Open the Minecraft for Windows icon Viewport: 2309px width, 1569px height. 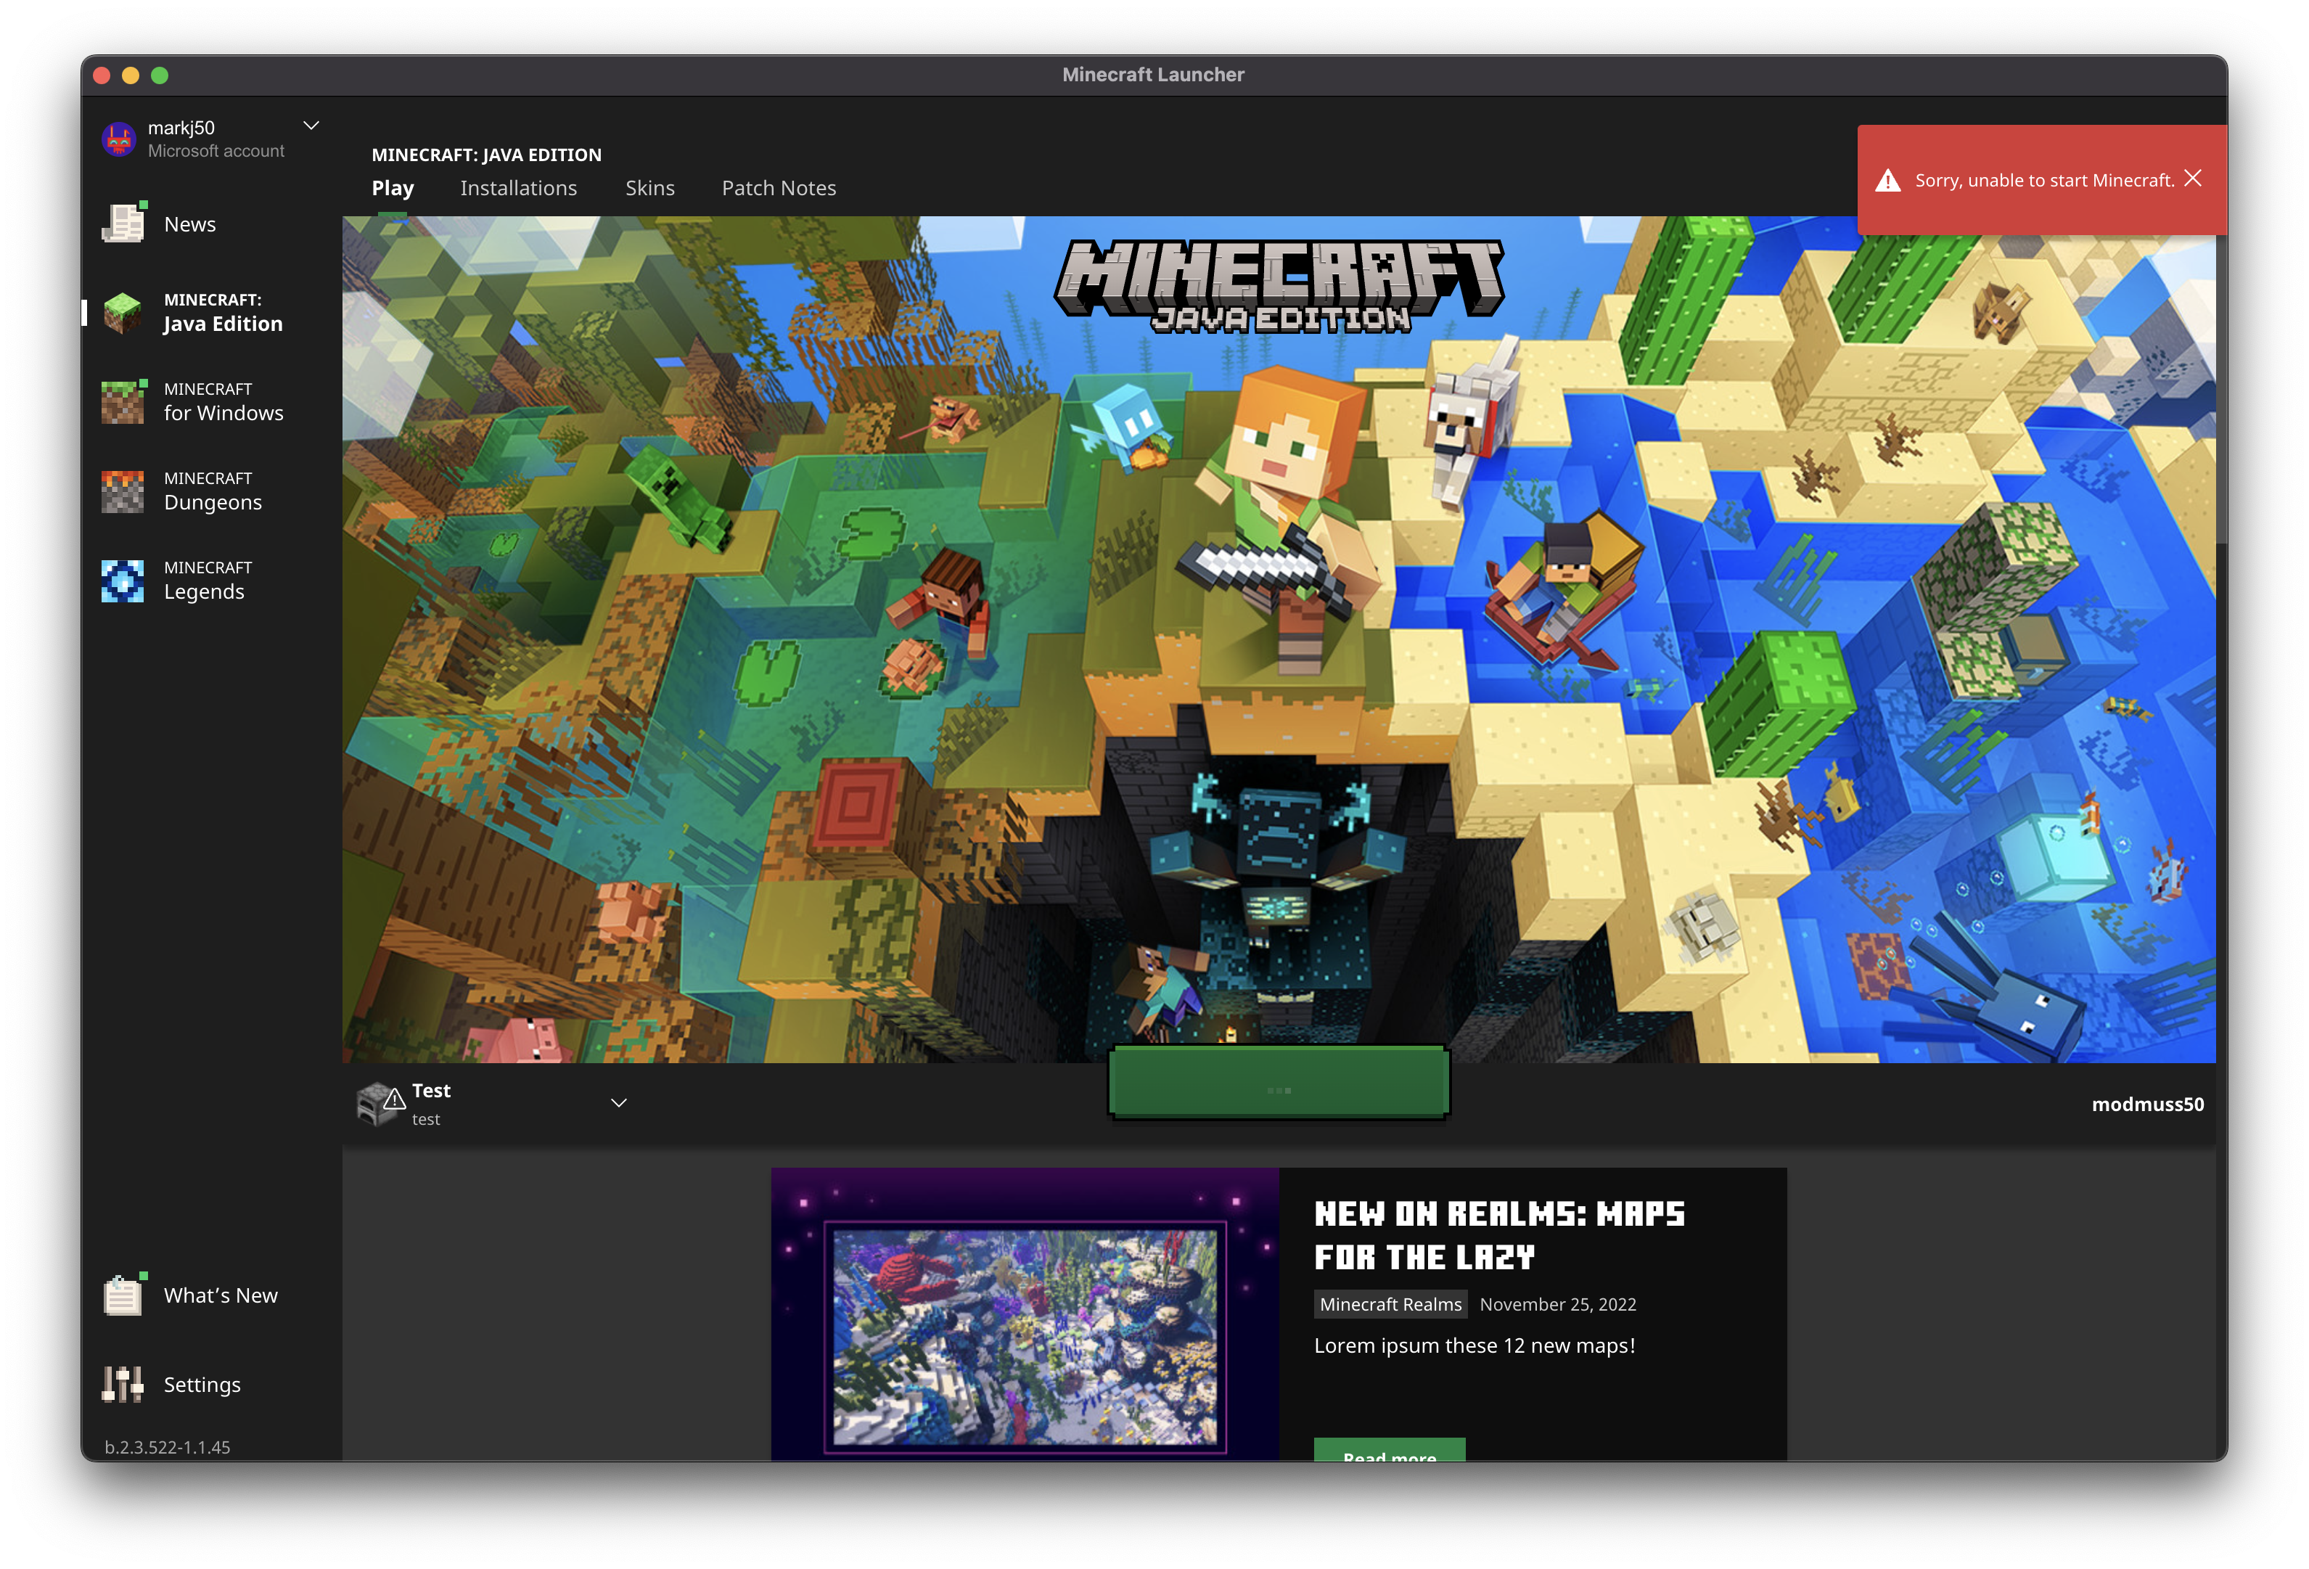[123, 401]
